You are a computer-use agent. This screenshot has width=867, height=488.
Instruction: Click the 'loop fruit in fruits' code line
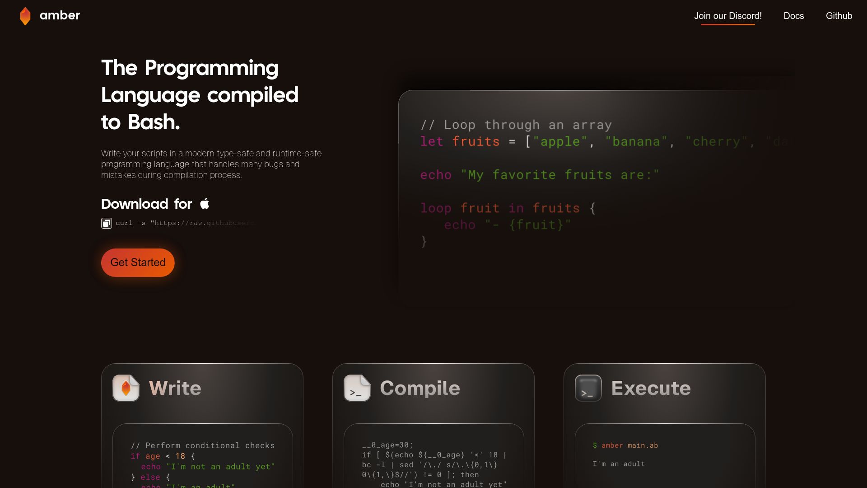click(x=508, y=208)
